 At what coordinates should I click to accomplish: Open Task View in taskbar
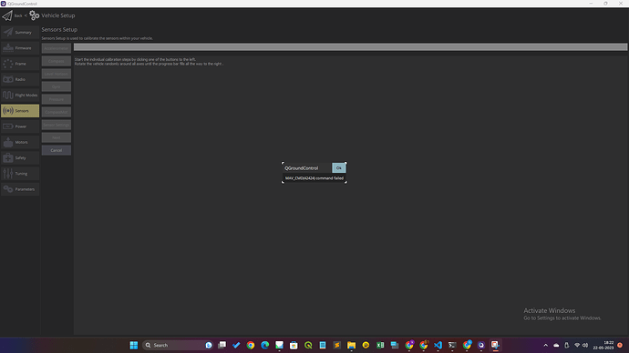[222, 345]
